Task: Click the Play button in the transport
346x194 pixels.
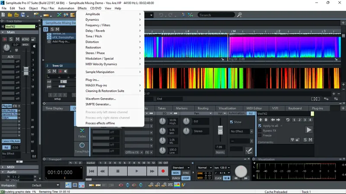Action: (136, 171)
